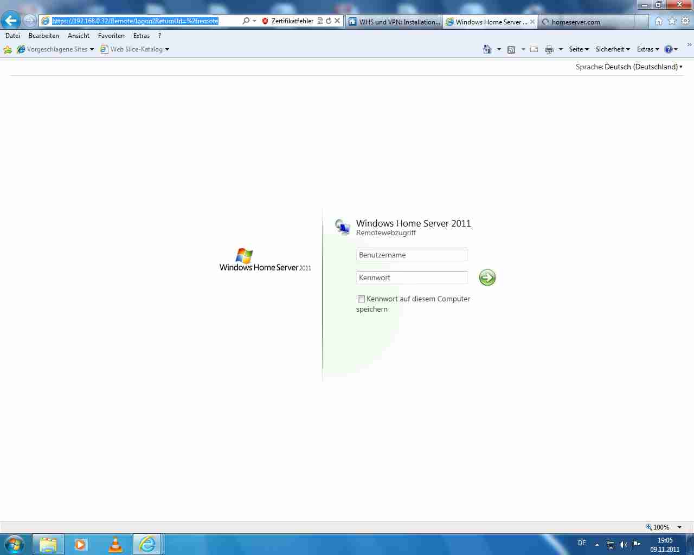Click the Show desktop strip beside the clock

click(690, 544)
